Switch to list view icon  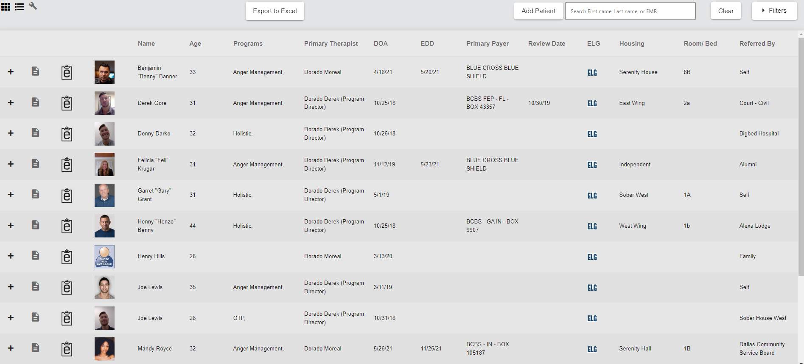point(19,7)
